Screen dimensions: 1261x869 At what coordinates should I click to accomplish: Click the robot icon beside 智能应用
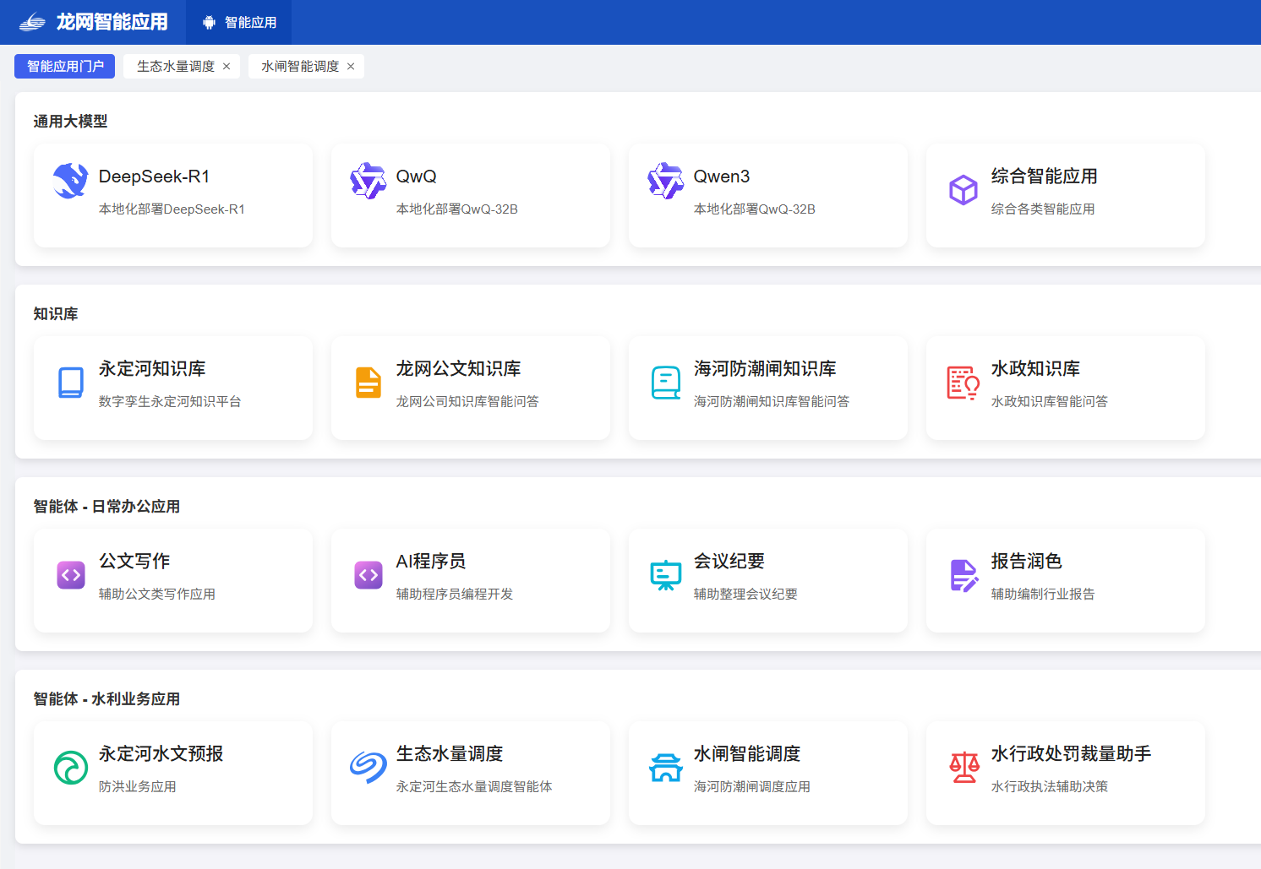pyautogui.click(x=210, y=23)
